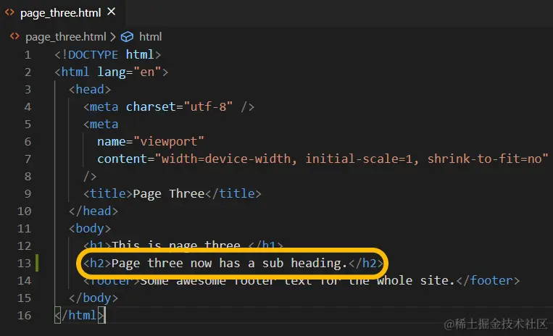Viewport: 553px width, 336px height.
Task: Click the Page Three title text
Action: click(x=169, y=194)
